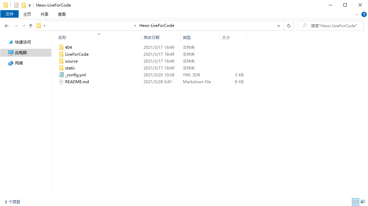
Task: Click the computer icon beside 此电脑
Action: pyautogui.click(x=11, y=53)
